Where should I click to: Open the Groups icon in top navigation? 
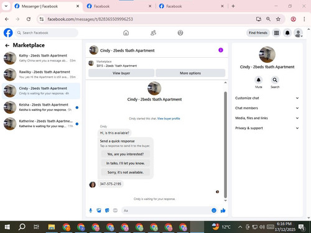[180, 33]
